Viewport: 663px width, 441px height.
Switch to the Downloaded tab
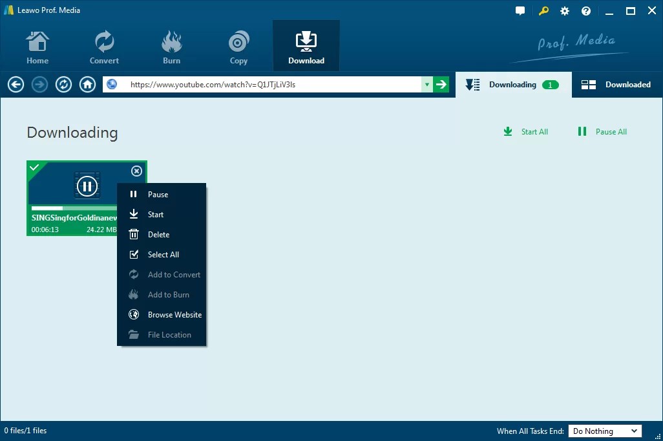point(617,85)
